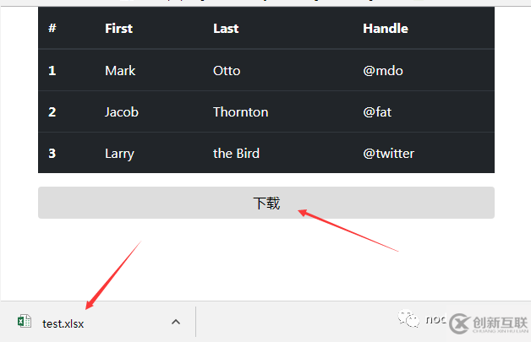The height and width of the screenshot is (342, 531).
Task: Select the 'Handle' column header
Action: [x=386, y=29]
